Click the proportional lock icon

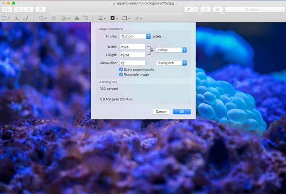(151, 49)
